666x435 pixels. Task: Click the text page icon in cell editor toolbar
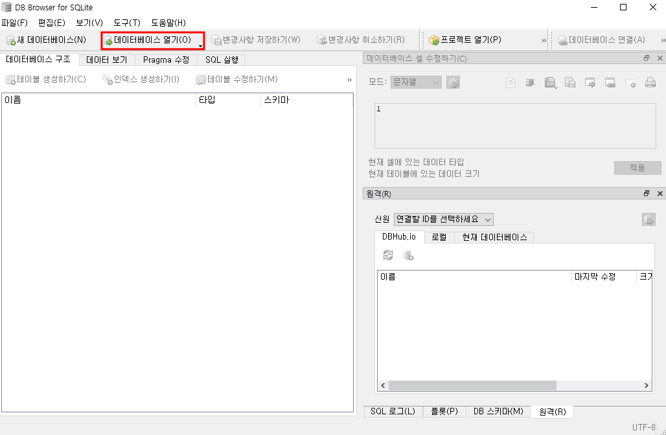coord(511,83)
